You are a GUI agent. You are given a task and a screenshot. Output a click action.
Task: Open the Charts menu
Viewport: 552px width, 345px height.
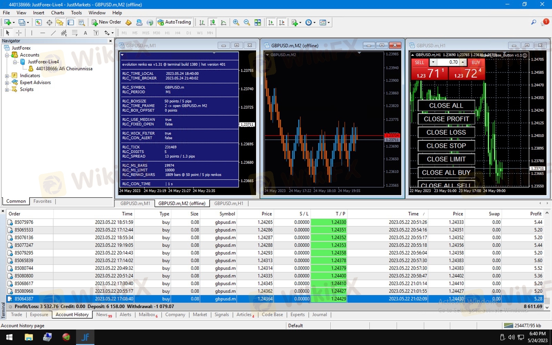coord(57,13)
